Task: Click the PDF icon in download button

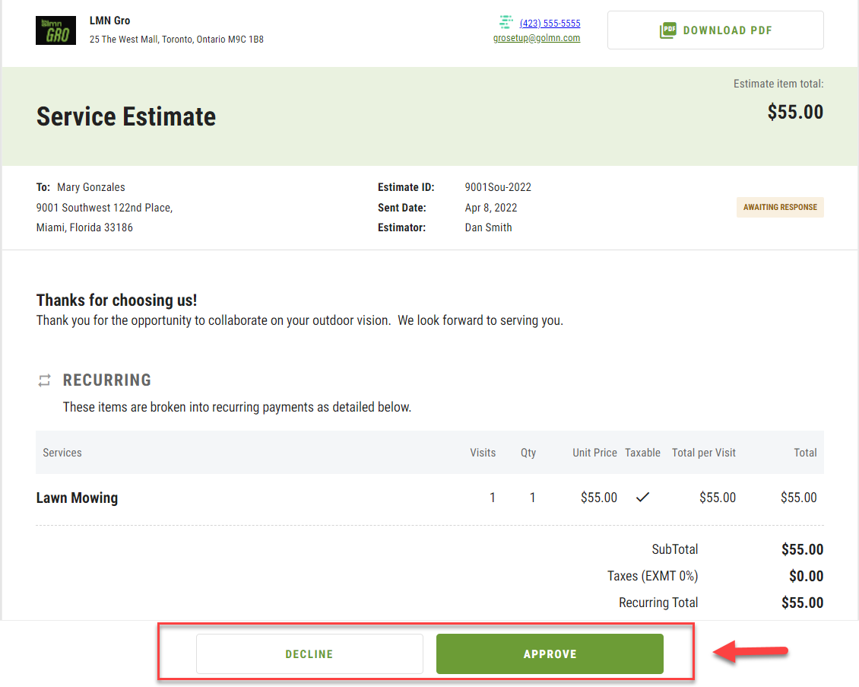Action: pos(667,30)
